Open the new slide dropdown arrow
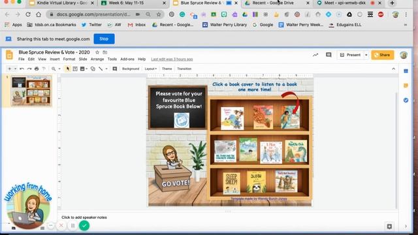The height and width of the screenshot is (235, 418). pyautogui.click(x=15, y=69)
